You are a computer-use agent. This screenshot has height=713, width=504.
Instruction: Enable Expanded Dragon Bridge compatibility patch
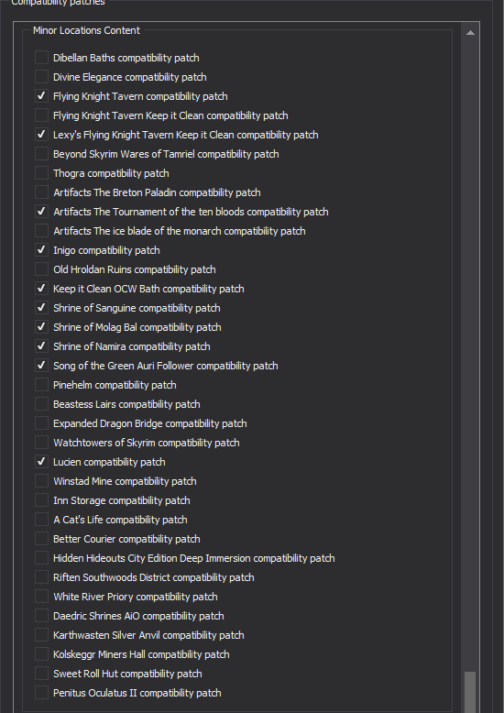41,423
